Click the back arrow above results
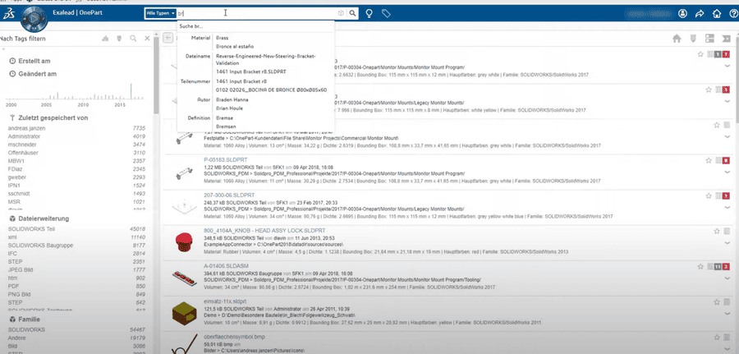This screenshot has height=354, width=739. (x=168, y=39)
